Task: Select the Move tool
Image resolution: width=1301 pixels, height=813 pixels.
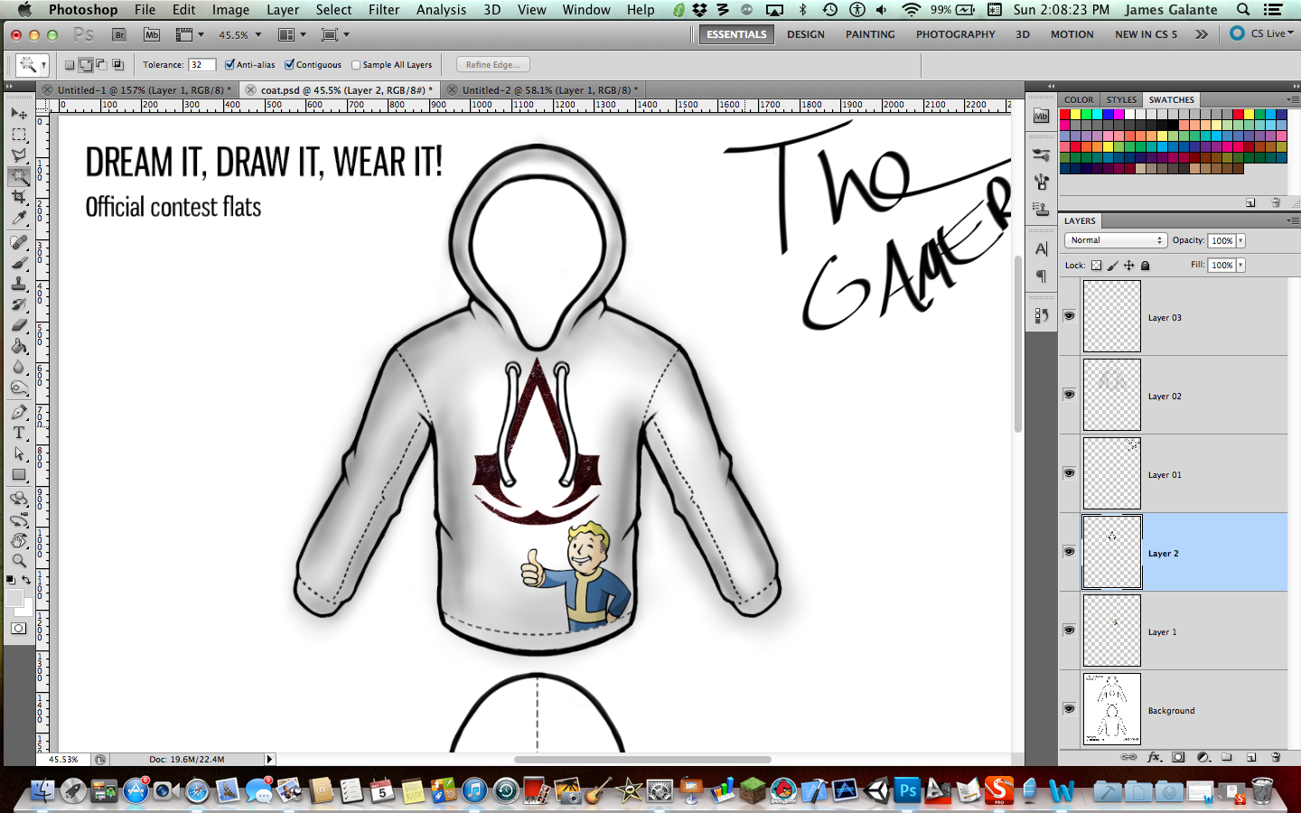Action: click(19, 113)
